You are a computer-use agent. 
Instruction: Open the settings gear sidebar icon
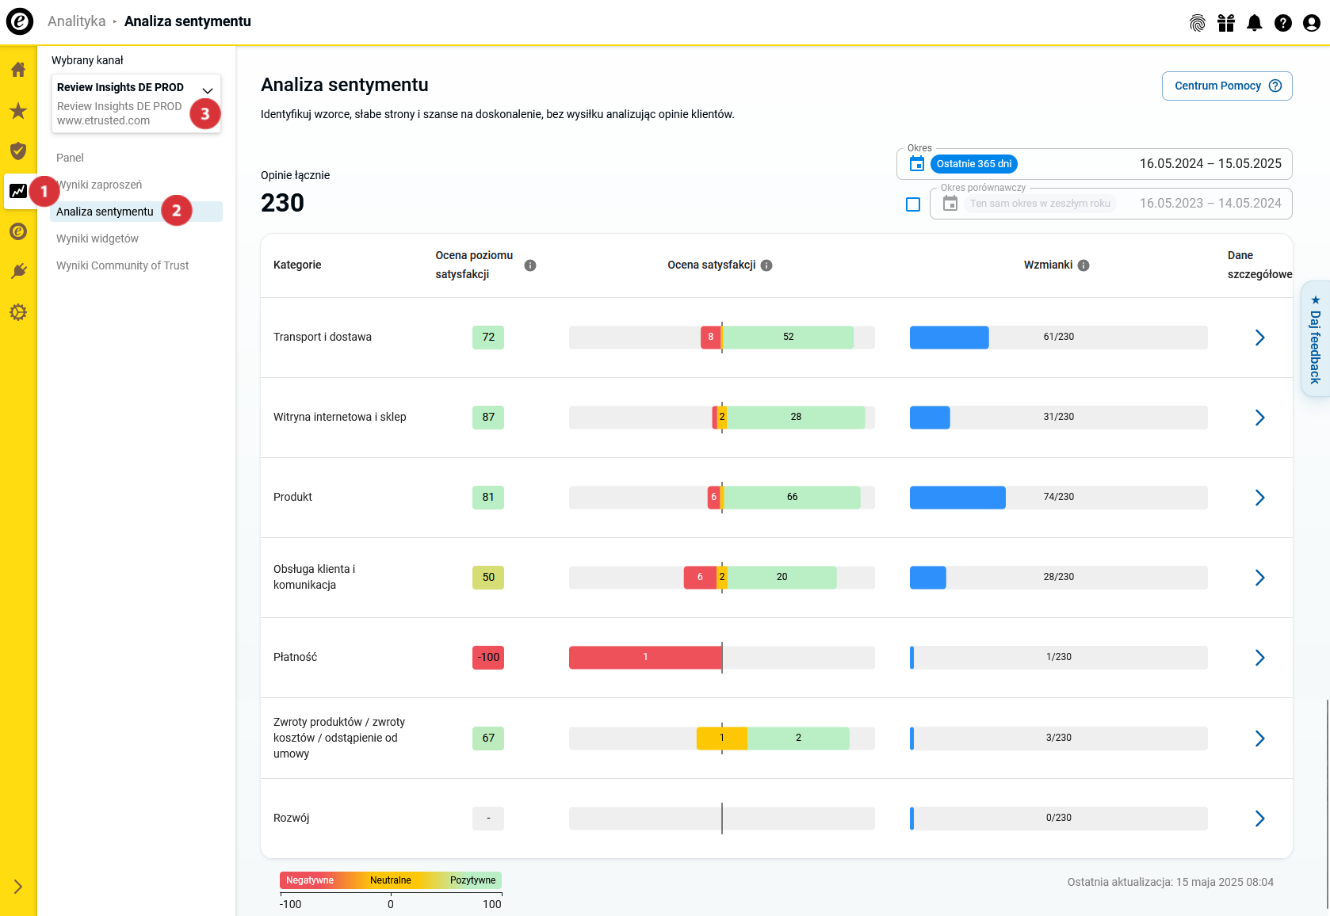tap(18, 312)
